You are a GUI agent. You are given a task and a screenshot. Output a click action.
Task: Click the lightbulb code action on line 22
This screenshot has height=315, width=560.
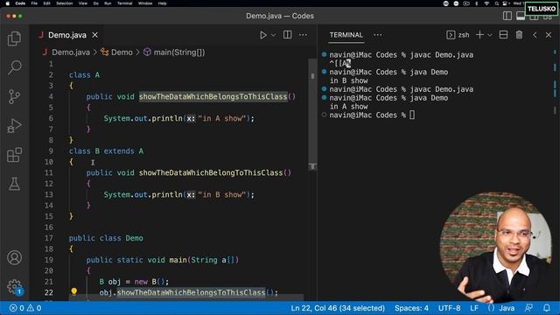[73, 291]
